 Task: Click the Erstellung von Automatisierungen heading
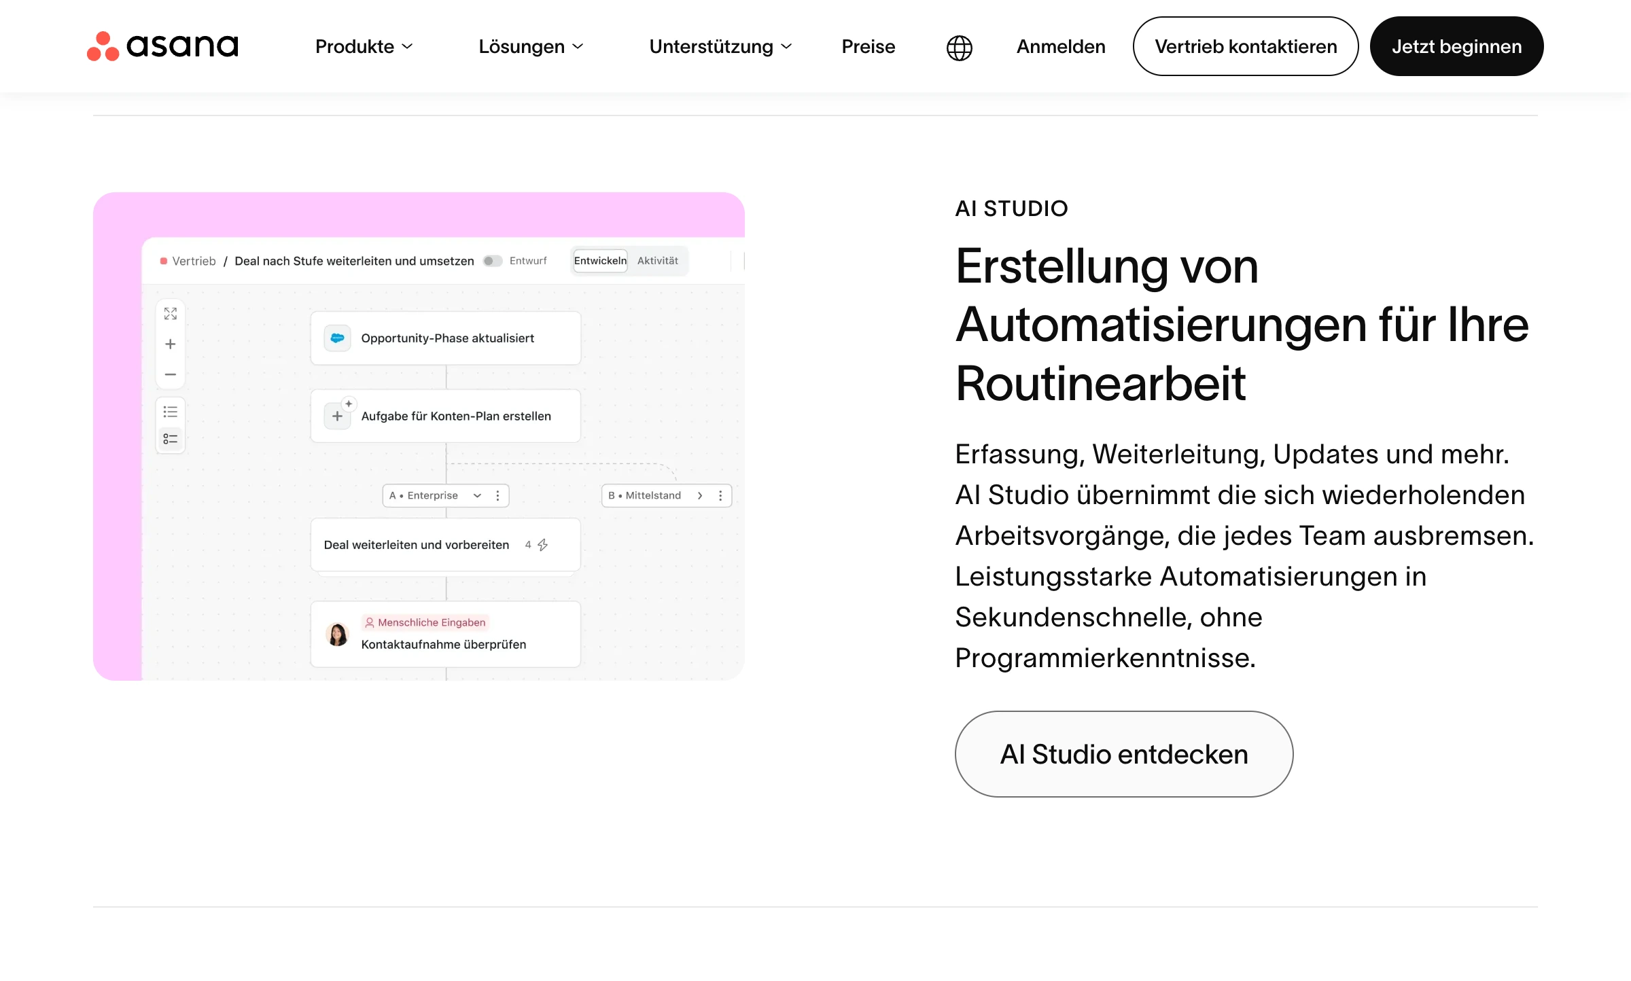pyautogui.click(x=1242, y=325)
